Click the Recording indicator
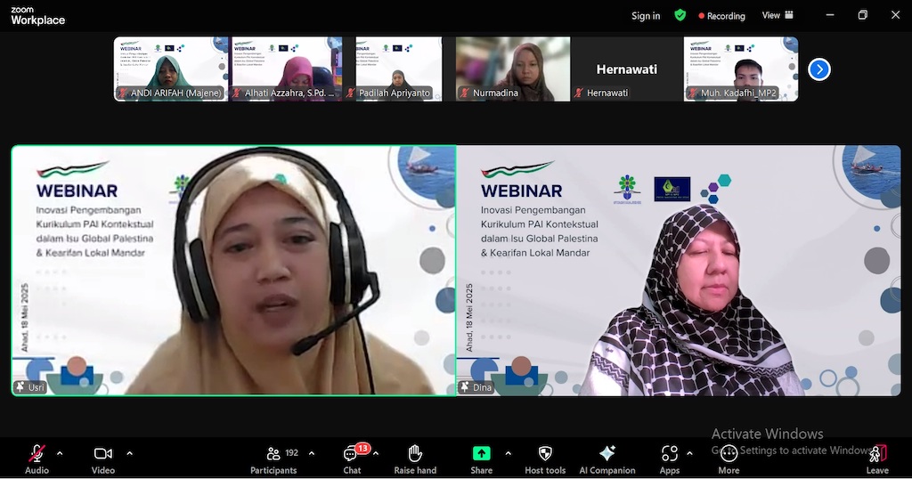 click(x=722, y=15)
